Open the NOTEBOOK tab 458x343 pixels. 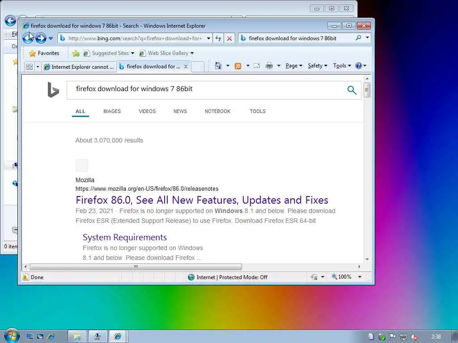click(218, 111)
